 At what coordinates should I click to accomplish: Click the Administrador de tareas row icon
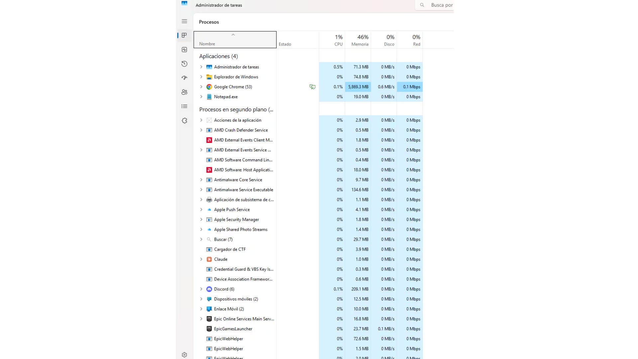click(209, 67)
